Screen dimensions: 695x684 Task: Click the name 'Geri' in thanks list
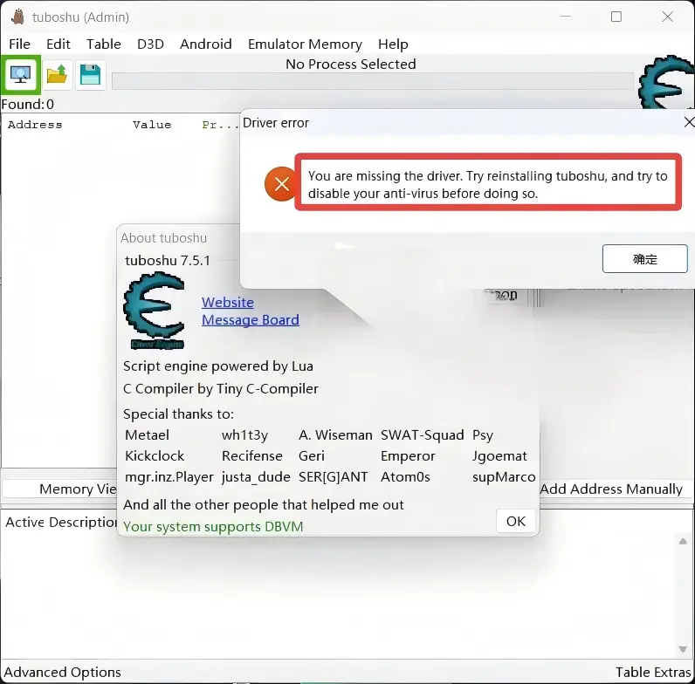312,455
